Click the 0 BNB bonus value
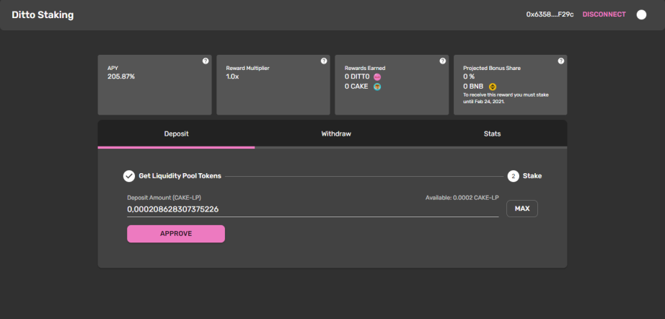Viewport: 665px width, 319px height. click(x=473, y=87)
